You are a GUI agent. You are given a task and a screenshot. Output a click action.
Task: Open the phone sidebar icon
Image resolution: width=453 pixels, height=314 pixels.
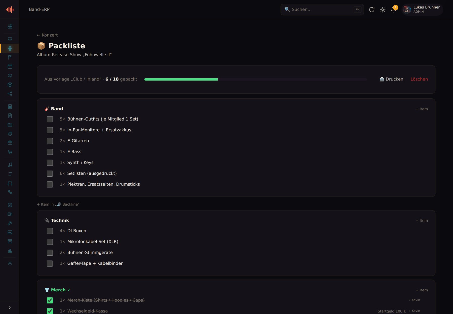pos(10,192)
